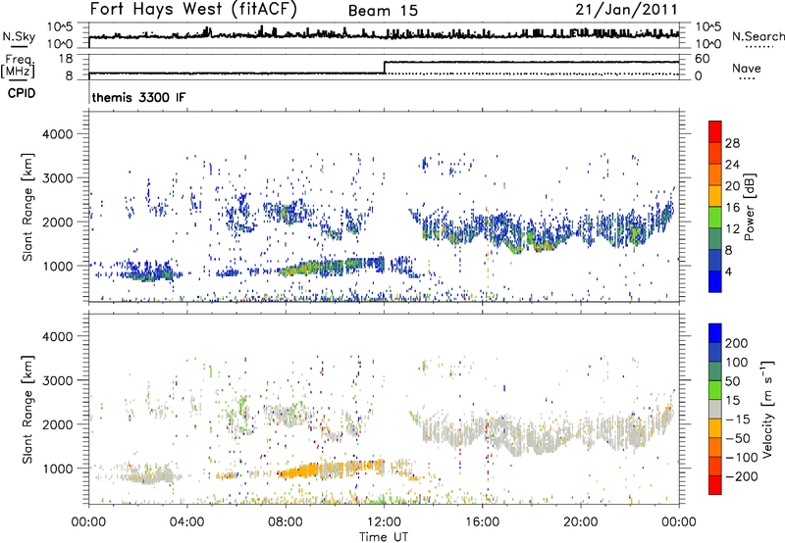Click the 'Power [dB]' colorbar title
This screenshot has height=543, width=785.
(750, 207)
